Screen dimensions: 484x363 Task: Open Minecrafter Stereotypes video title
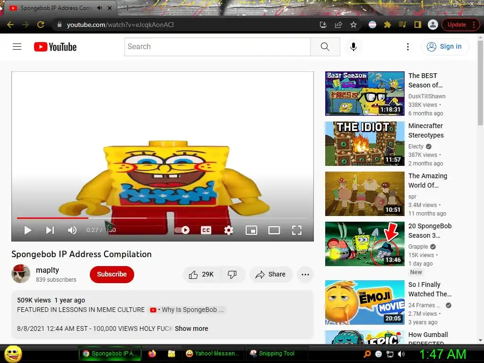[x=426, y=130]
